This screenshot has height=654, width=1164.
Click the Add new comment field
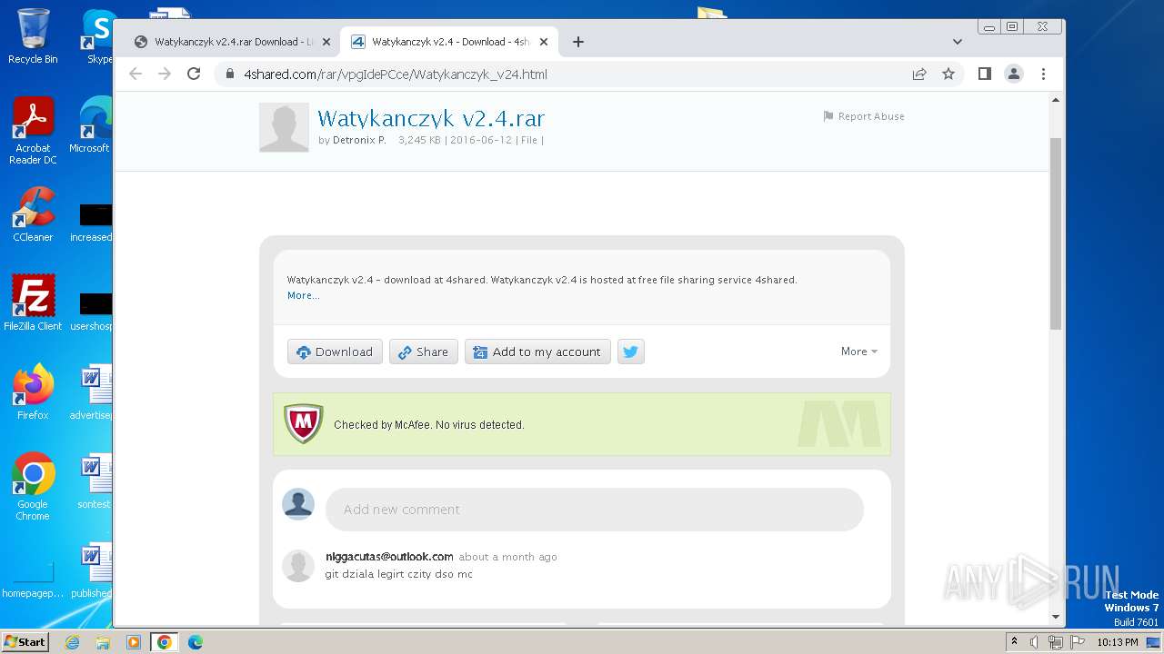(x=595, y=510)
